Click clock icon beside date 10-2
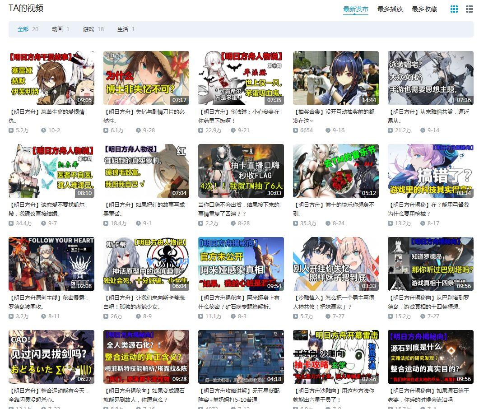This screenshot has height=409, width=479. [x=44, y=130]
